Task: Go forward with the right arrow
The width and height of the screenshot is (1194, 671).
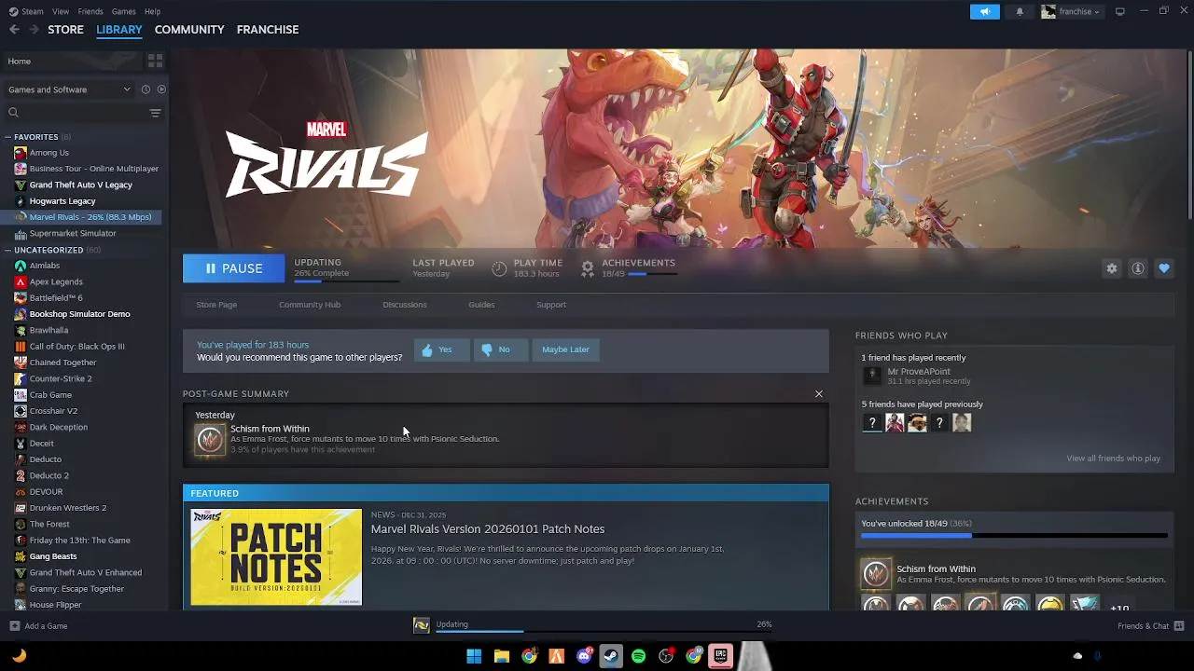Action: 35,30
